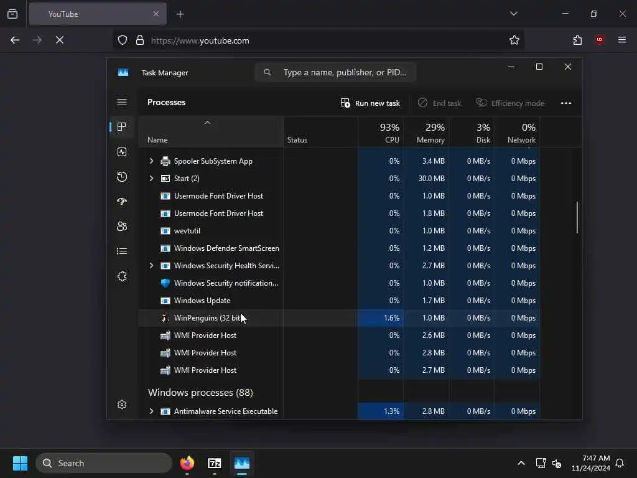Viewport: 637px width, 478px height.
Task: Click the WinPenguins process icon
Action: [x=165, y=318]
